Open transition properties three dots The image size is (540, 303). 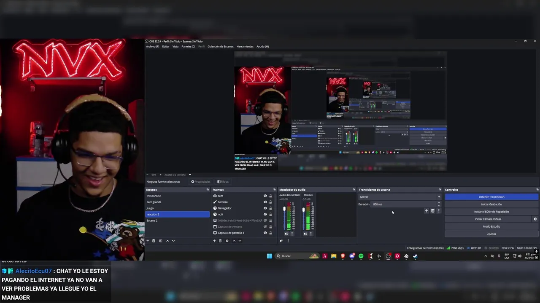(439, 211)
